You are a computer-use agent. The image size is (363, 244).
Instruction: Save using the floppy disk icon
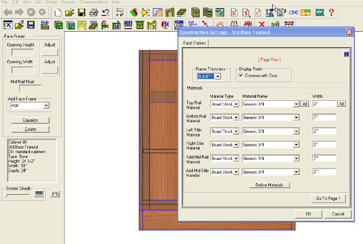click(82, 13)
